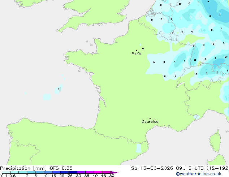Click legend scale value 30
Image resolution: width=229 pixels, height=177 pixels.
(x=78, y=176)
